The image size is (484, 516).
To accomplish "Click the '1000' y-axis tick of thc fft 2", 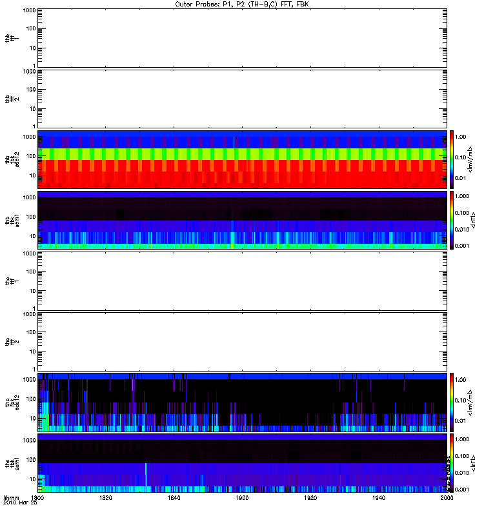I will 29,314.
